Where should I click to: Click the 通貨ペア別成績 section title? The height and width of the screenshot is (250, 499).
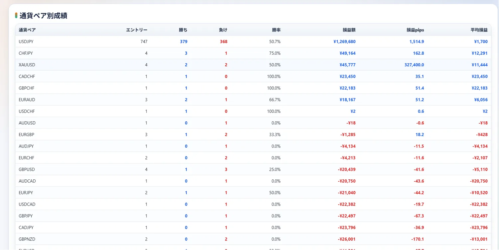(43, 16)
